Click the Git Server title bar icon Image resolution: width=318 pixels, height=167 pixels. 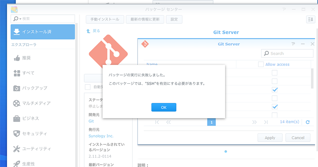coord(145,44)
